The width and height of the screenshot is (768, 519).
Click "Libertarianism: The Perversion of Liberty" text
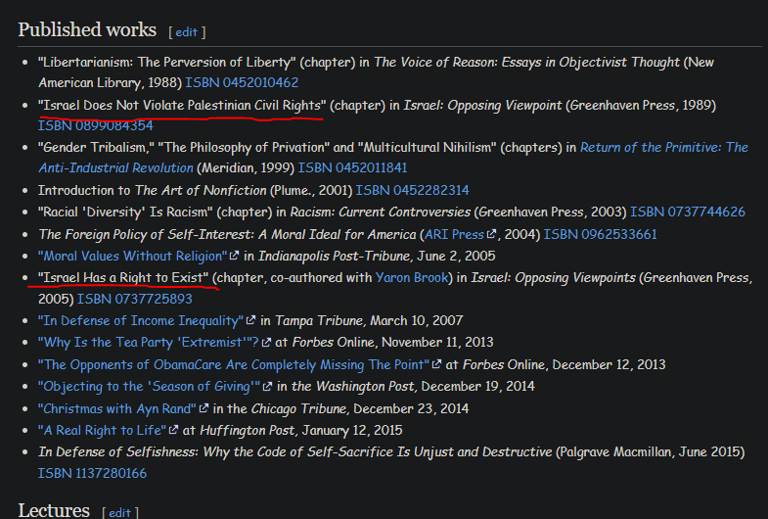point(167,63)
